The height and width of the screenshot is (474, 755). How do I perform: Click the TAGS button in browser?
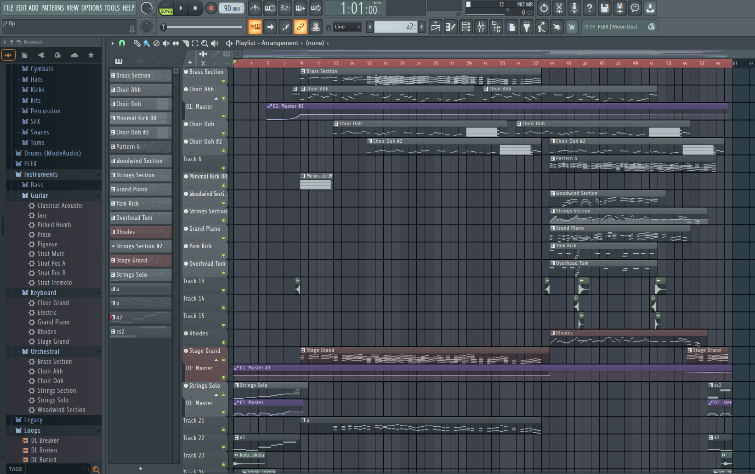[x=15, y=469]
